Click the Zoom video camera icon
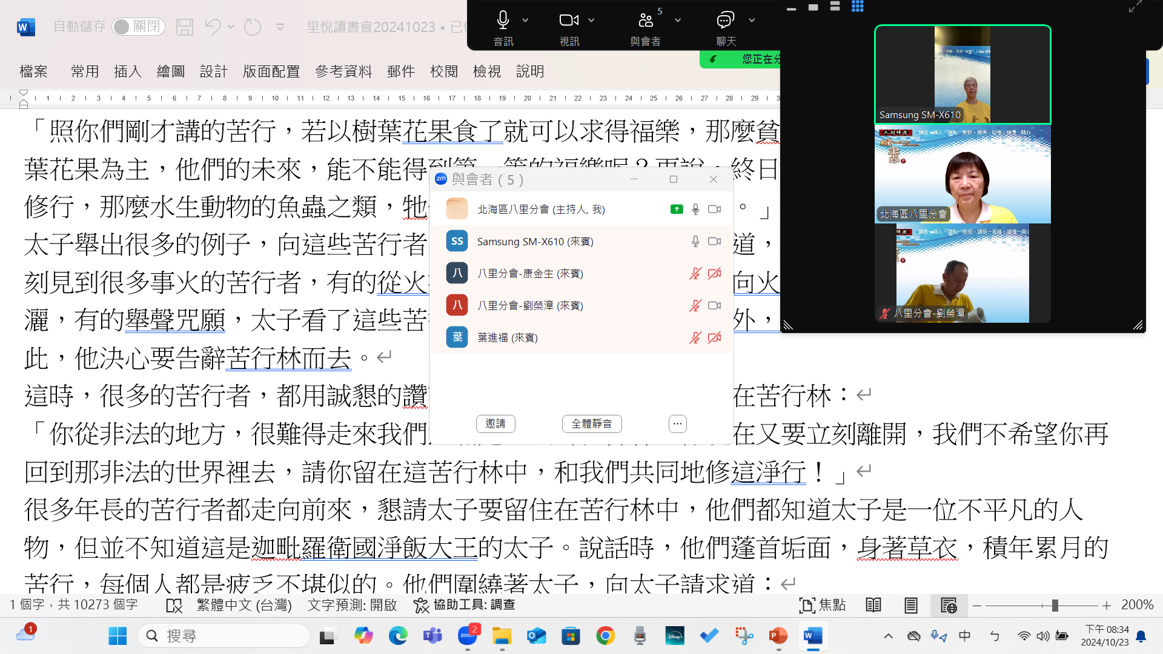Viewport: 1163px width, 654px height. [x=568, y=20]
